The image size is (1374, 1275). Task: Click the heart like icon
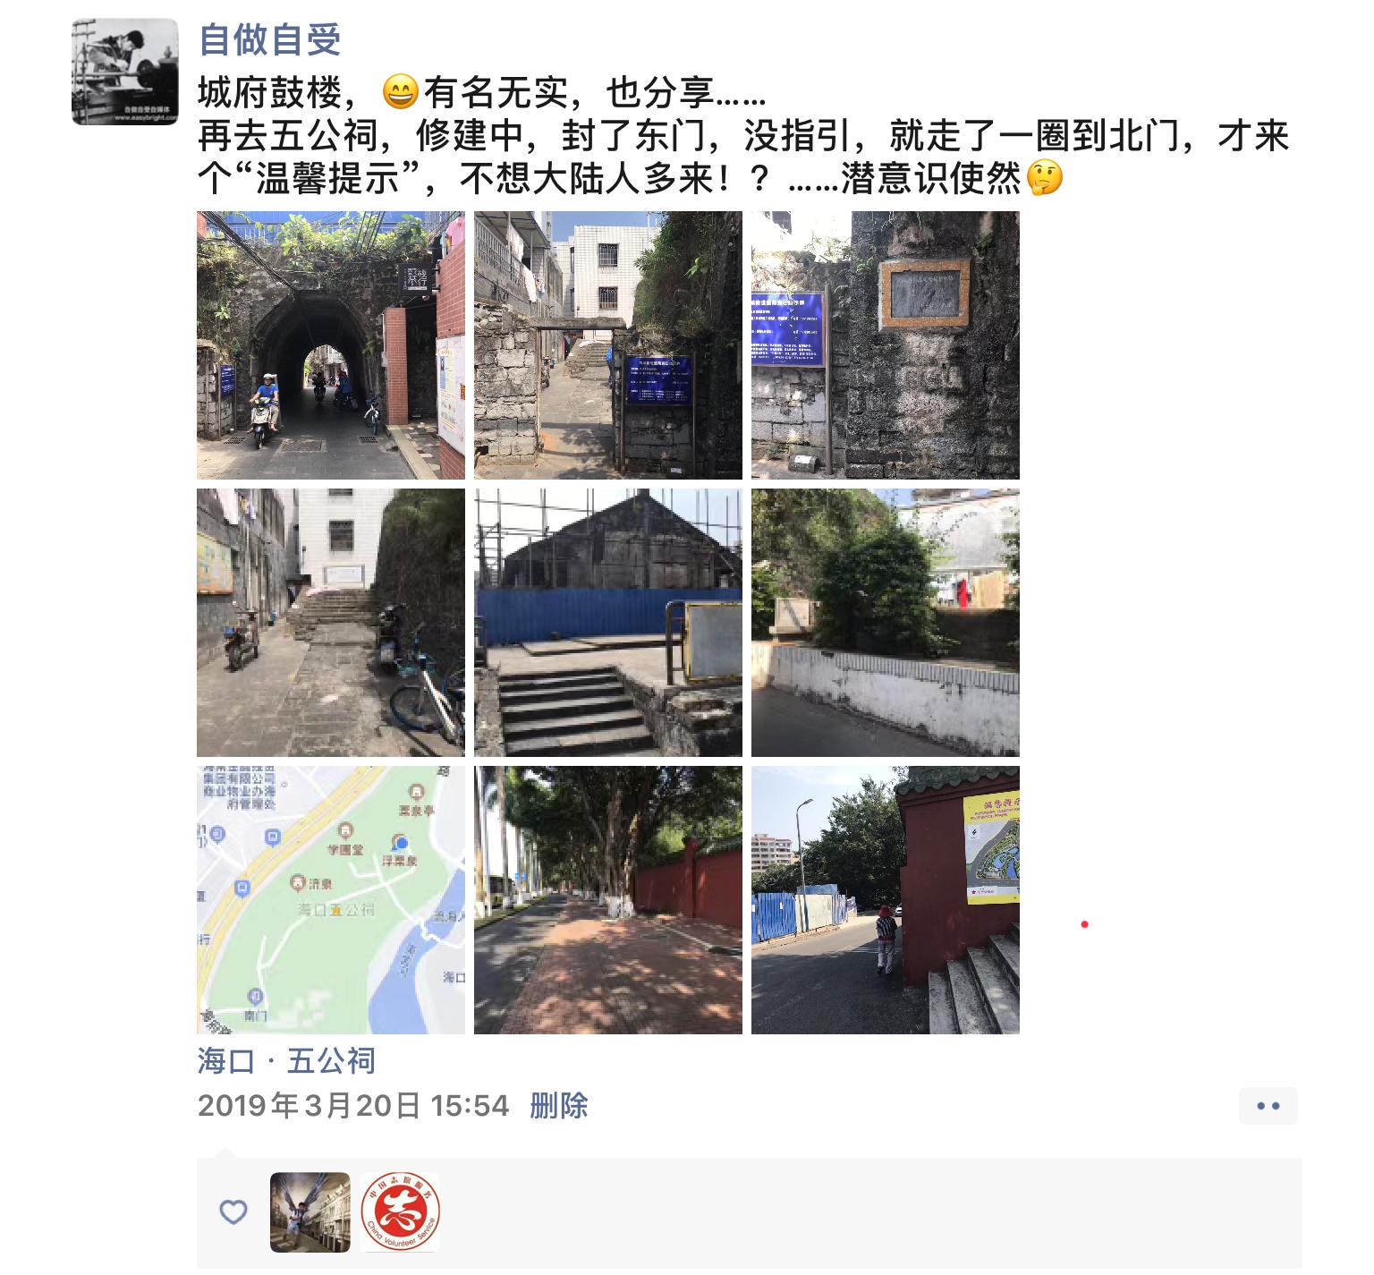pos(233,1212)
